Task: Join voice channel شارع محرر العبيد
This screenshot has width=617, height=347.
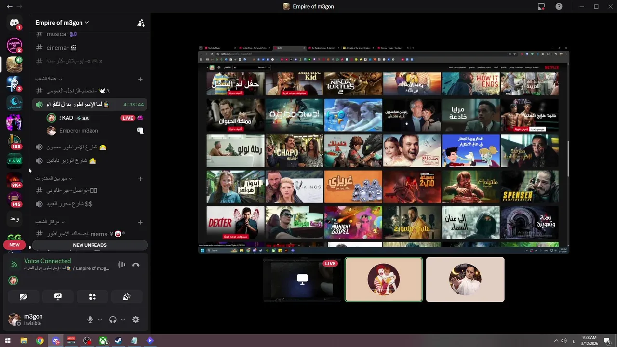Action: (89, 204)
